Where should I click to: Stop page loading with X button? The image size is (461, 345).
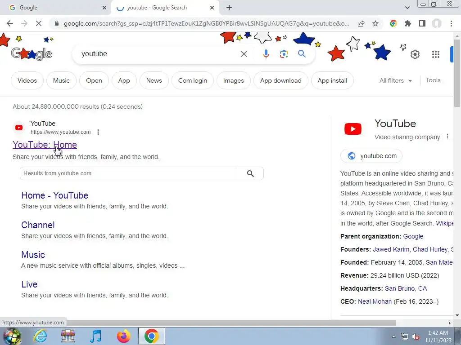(x=39, y=23)
